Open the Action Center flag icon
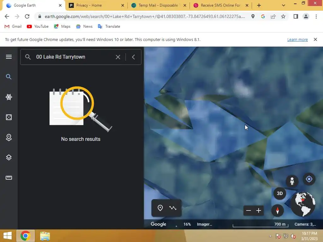The height and width of the screenshot is (242, 323). [x=278, y=236]
